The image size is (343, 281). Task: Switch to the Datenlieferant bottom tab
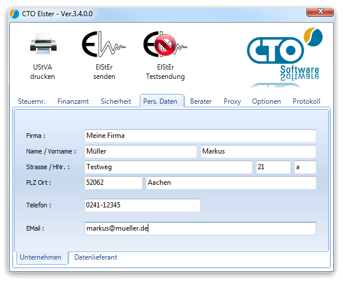96,257
